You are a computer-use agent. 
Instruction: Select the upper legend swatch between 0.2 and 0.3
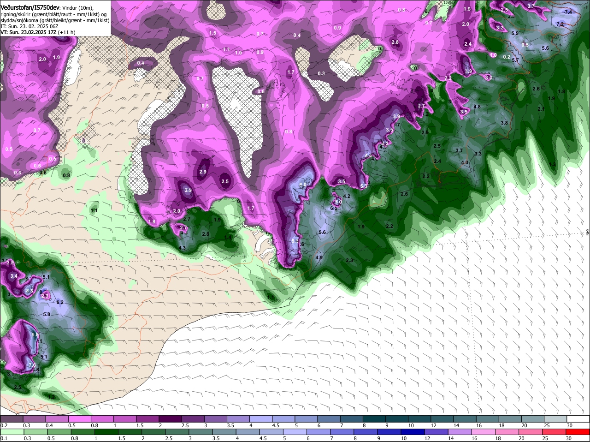pyautogui.click(x=12, y=418)
